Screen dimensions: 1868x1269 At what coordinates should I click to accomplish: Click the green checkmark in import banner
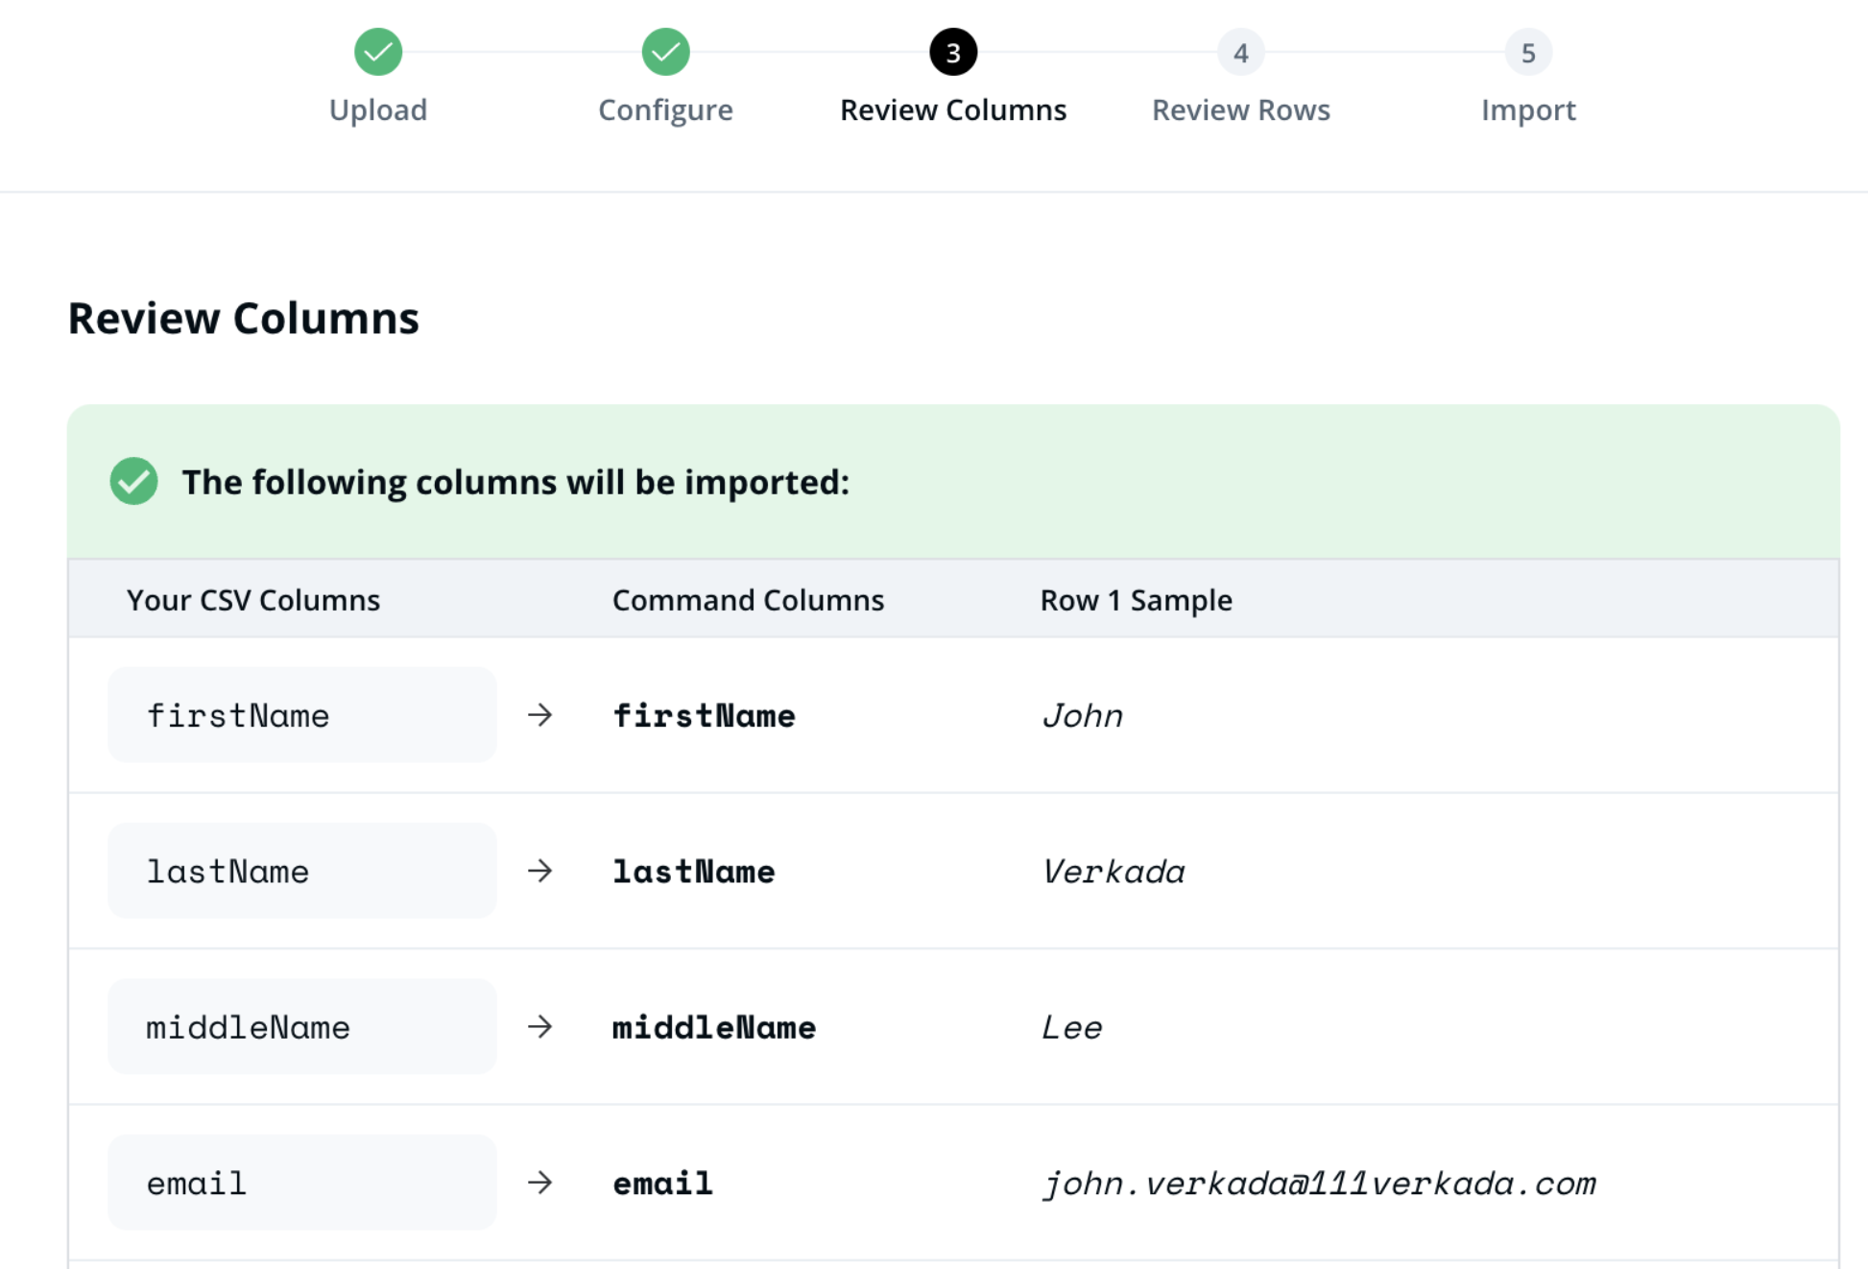click(x=134, y=481)
